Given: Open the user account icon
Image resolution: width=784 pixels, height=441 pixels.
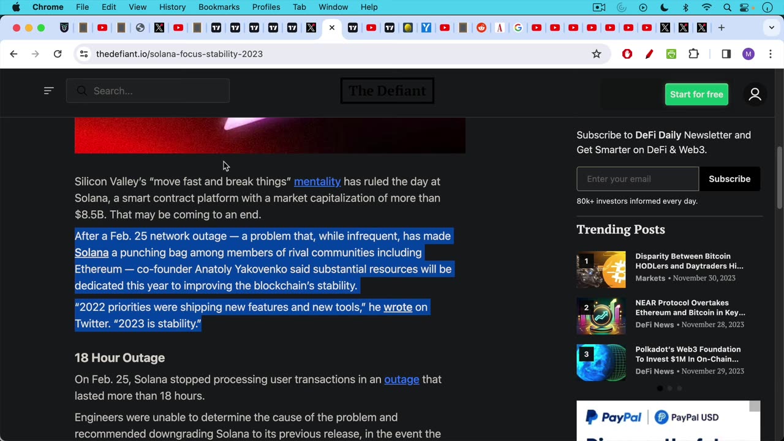Looking at the screenshot, I should point(755,94).
